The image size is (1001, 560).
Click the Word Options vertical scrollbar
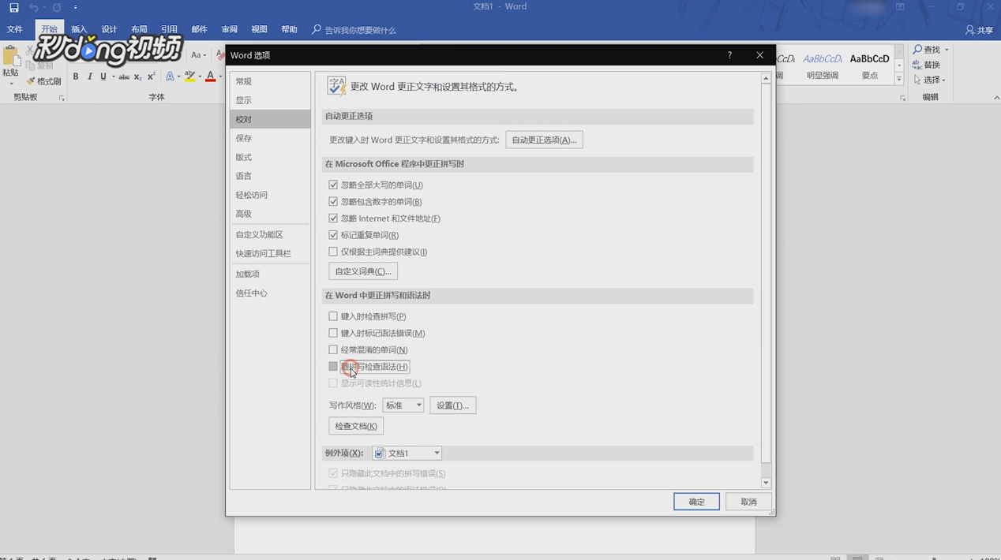point(766,273)
